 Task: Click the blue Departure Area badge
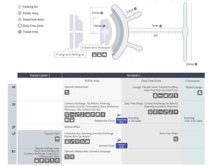pyautogui.click(x=122, y=121)
